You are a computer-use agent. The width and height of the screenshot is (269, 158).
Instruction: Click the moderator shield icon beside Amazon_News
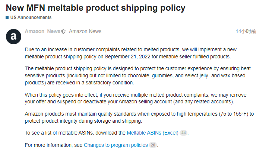(x=63, y=32)
